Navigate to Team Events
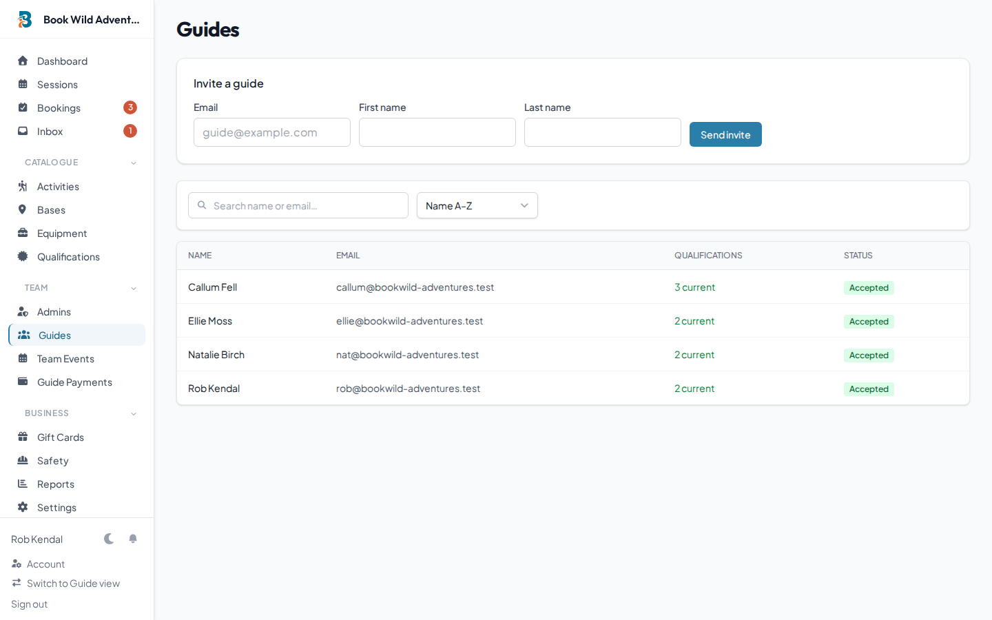992x620 pixels. (65, 358)
